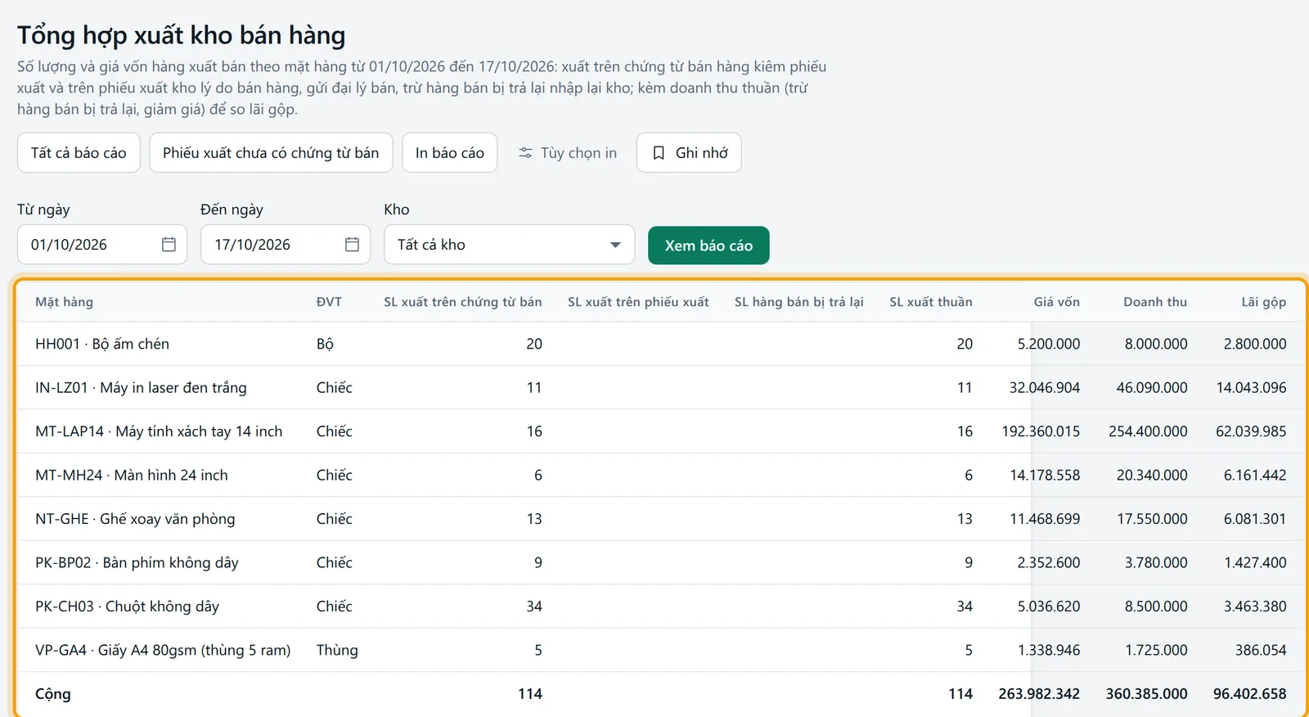Click the Giá vốn value 192.360.015
Image resolution: width=1309 pixels, height=717 pixels.
[1041, 431]
